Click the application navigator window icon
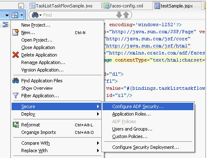The image size is (208, 158). (x=15, y=15)
